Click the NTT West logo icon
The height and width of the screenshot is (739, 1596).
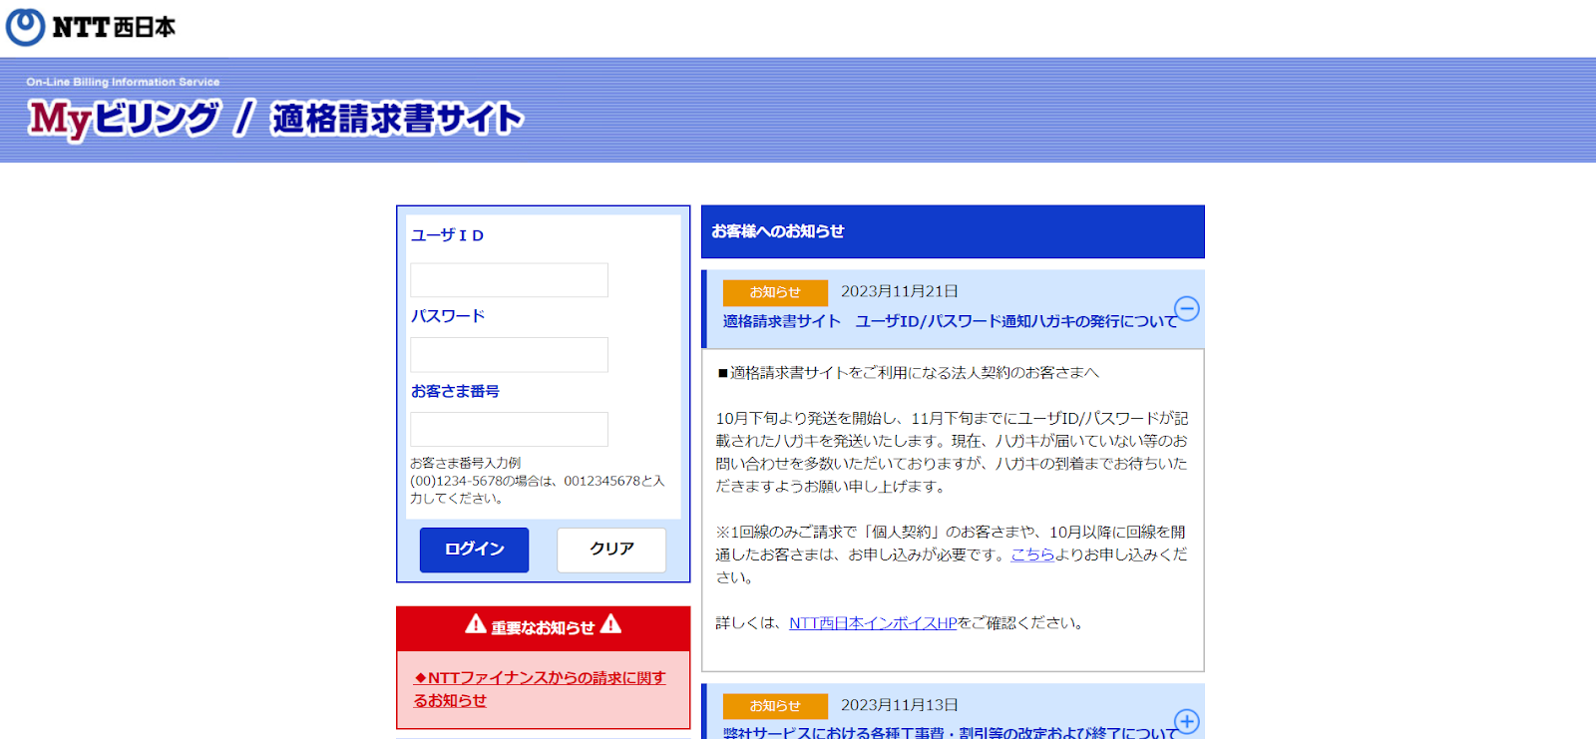26,27
